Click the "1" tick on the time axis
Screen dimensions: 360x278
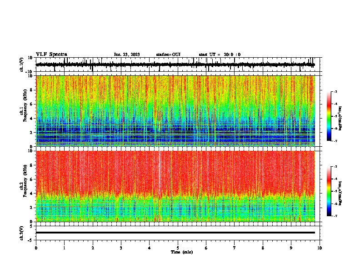(64, 248)
